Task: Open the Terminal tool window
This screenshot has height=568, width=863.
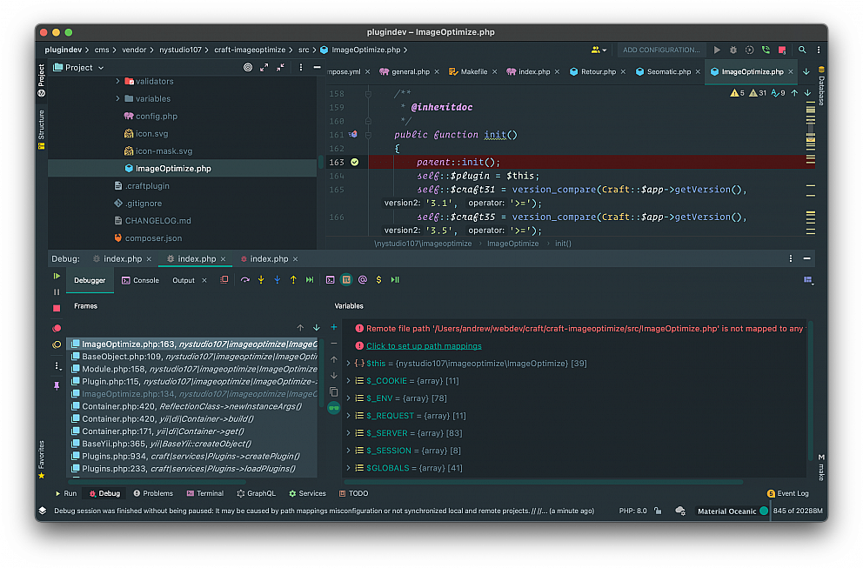Action: tap(204, 493)
